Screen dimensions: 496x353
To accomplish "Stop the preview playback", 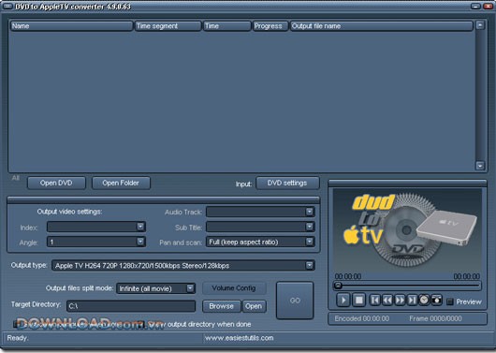I will (359, 300).
